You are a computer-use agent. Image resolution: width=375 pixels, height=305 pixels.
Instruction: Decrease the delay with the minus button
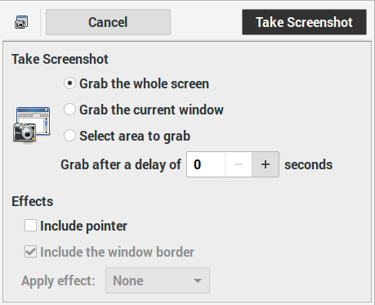(x=239, y=164)
